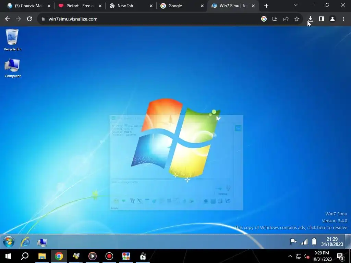This screenshot has width=351, height=263.
Task: Show hidden system tray icons
Action: (x=290, y=256)
